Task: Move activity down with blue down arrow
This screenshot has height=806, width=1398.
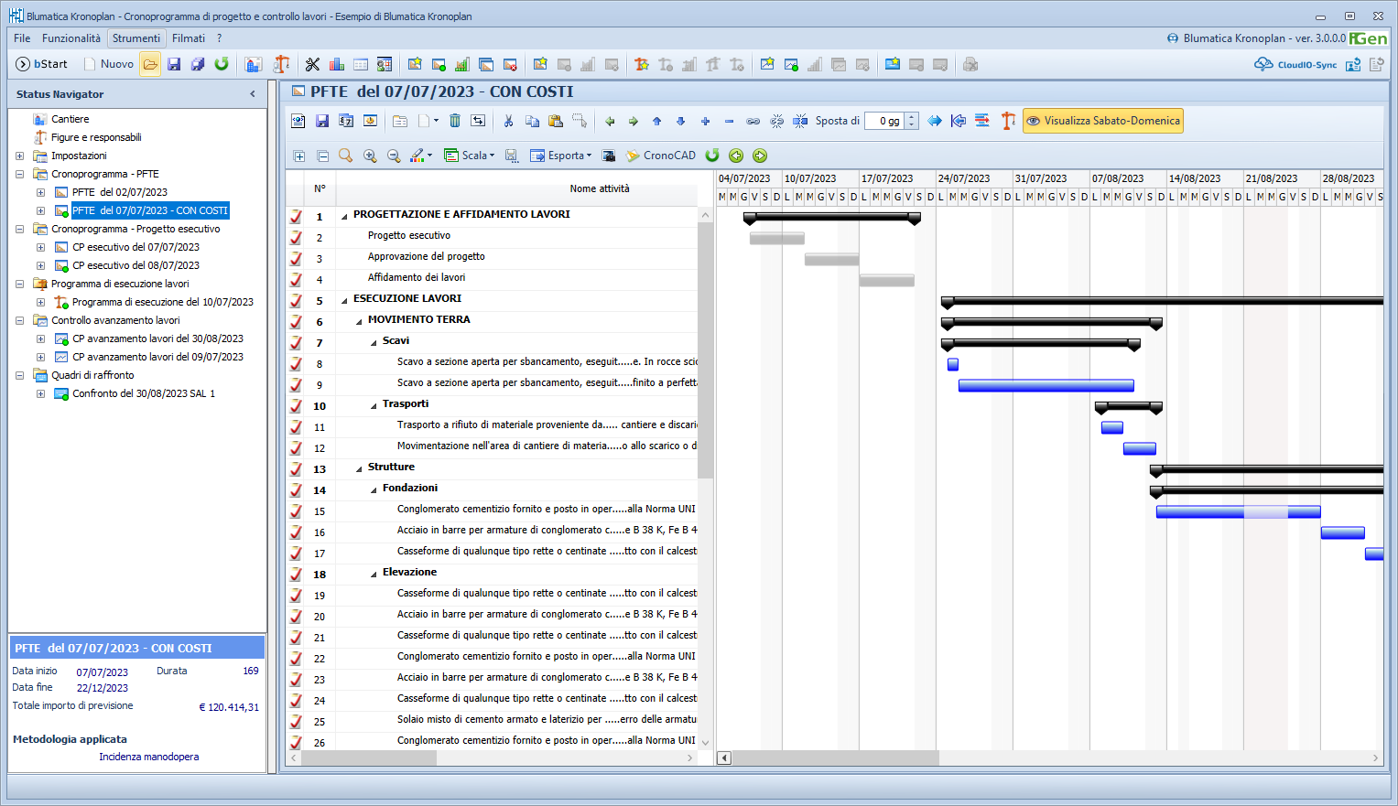Action: point(680,121)
